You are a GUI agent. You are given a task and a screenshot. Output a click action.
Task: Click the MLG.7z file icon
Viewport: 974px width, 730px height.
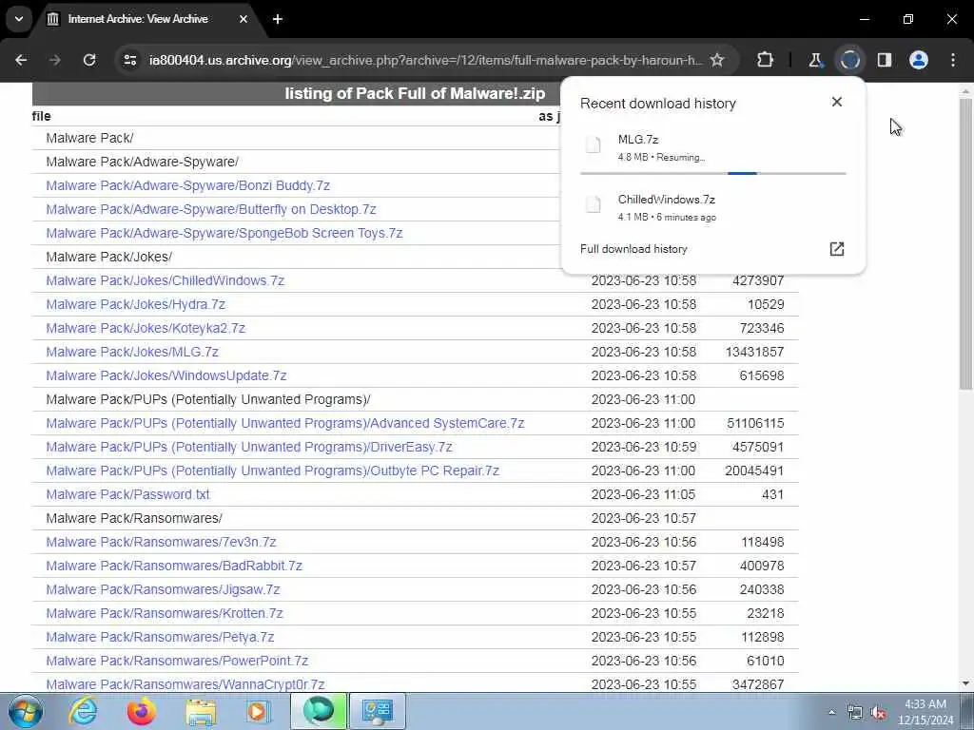coord(594,145)
